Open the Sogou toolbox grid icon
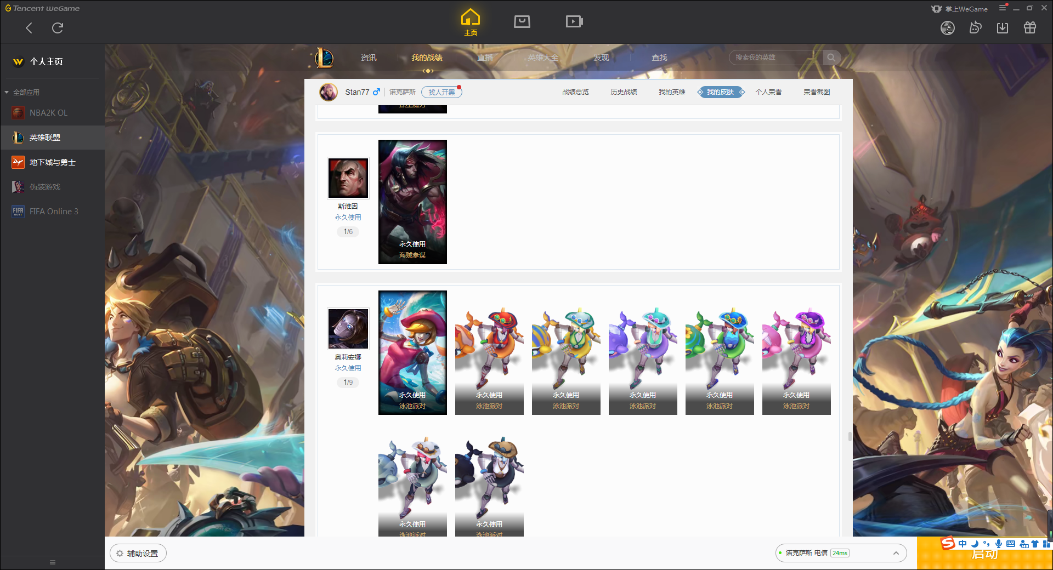 coord(1046,544)
